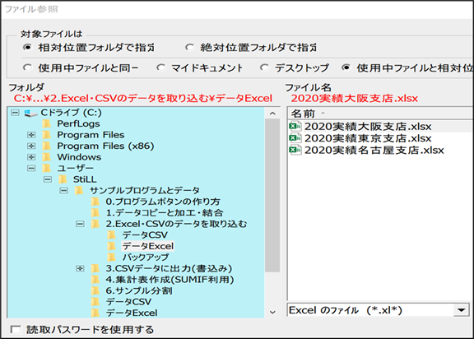Enable the 読取パスワードを使用する checkbox
The image size is (474, 339).
(x=16, y=329)
